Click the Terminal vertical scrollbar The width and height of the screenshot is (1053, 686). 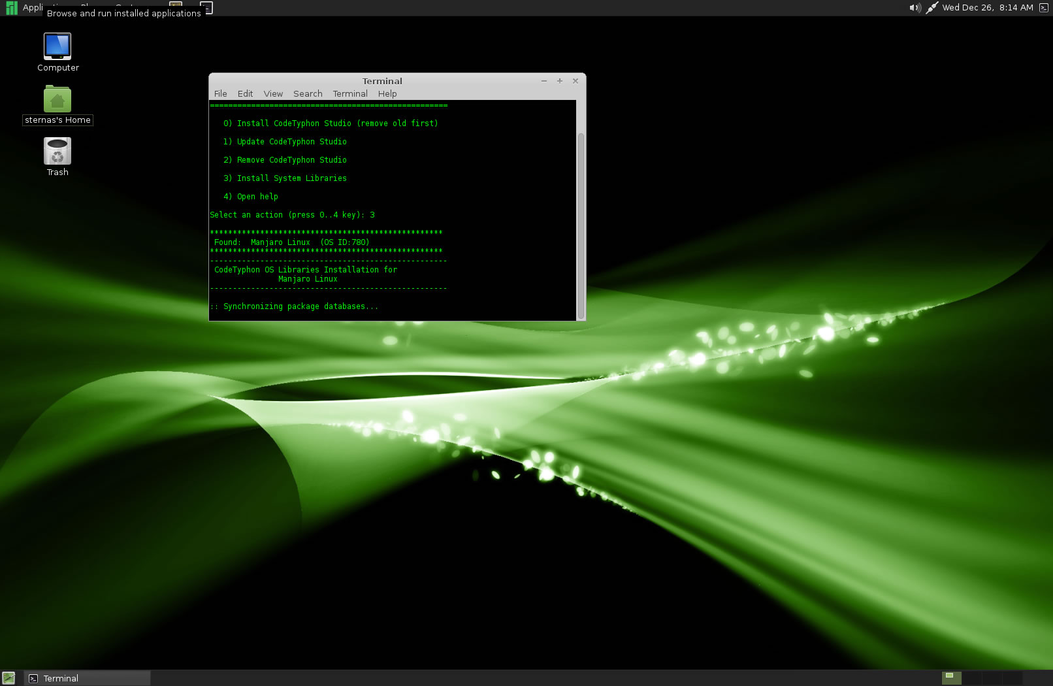pos(581,225)
